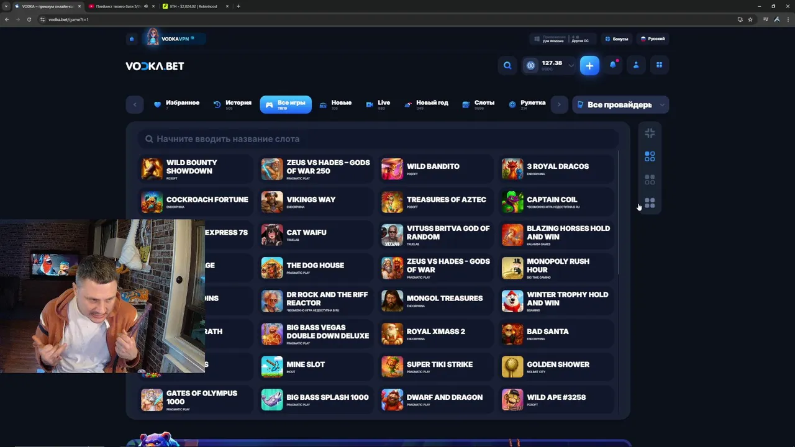
Task: Click the browser address bar URL
Action: 68,19
